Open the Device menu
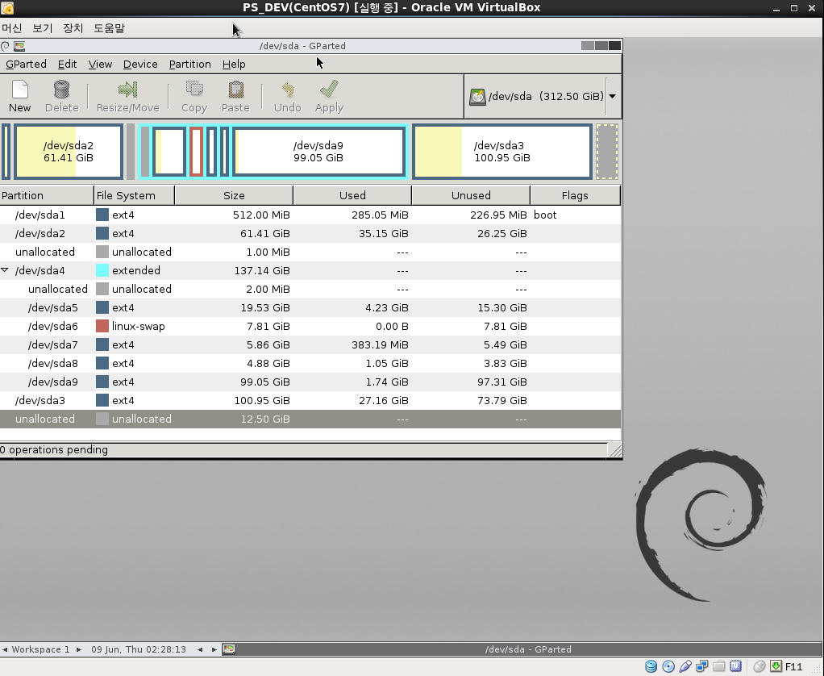 tap(140, 64)
